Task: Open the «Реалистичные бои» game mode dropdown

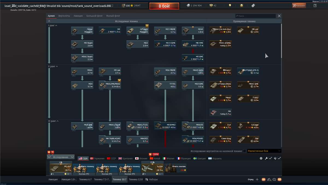Action: tap(264, 151)
